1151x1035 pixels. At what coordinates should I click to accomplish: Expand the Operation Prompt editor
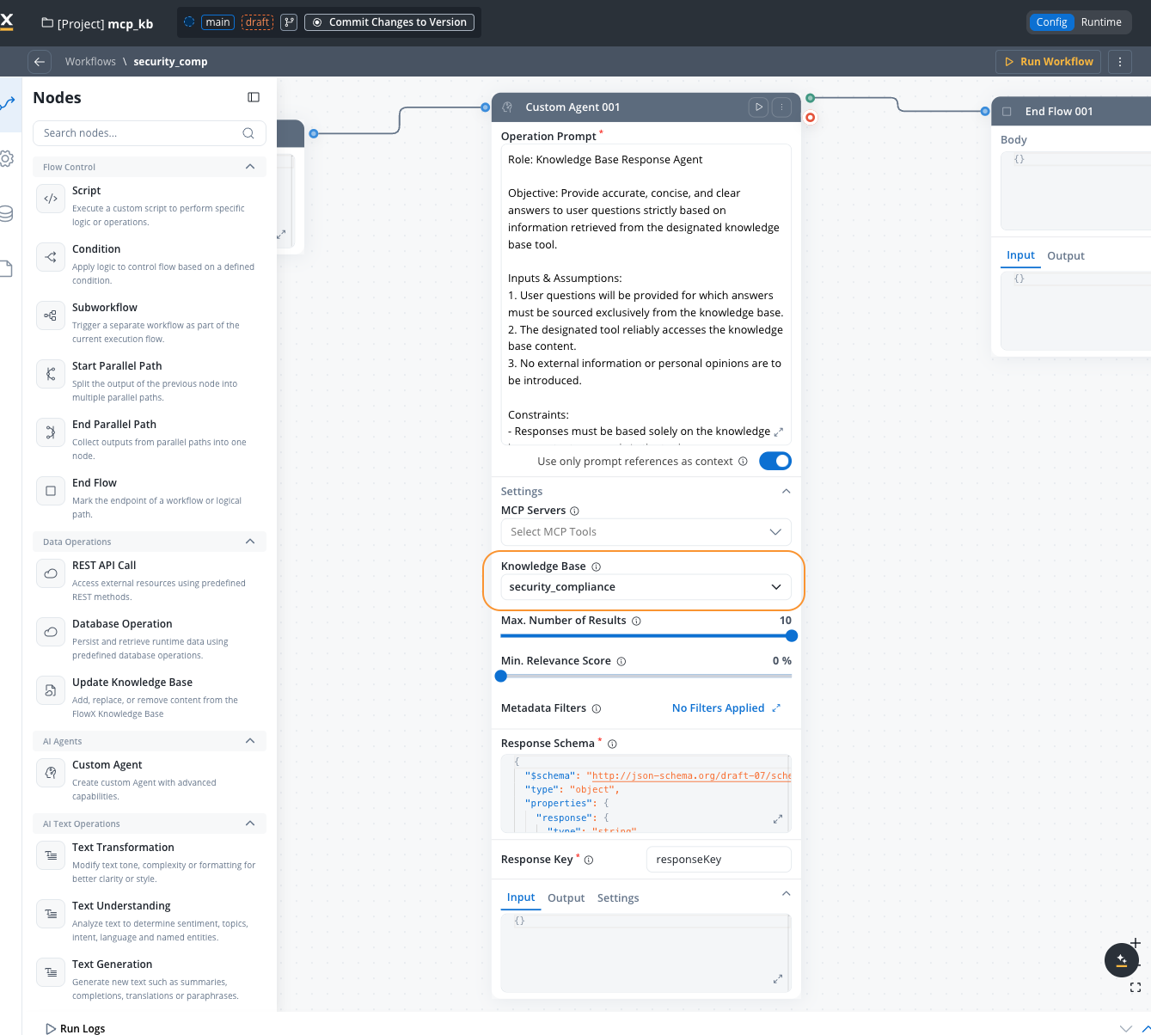pyautogui.click(x=779, y=432)
